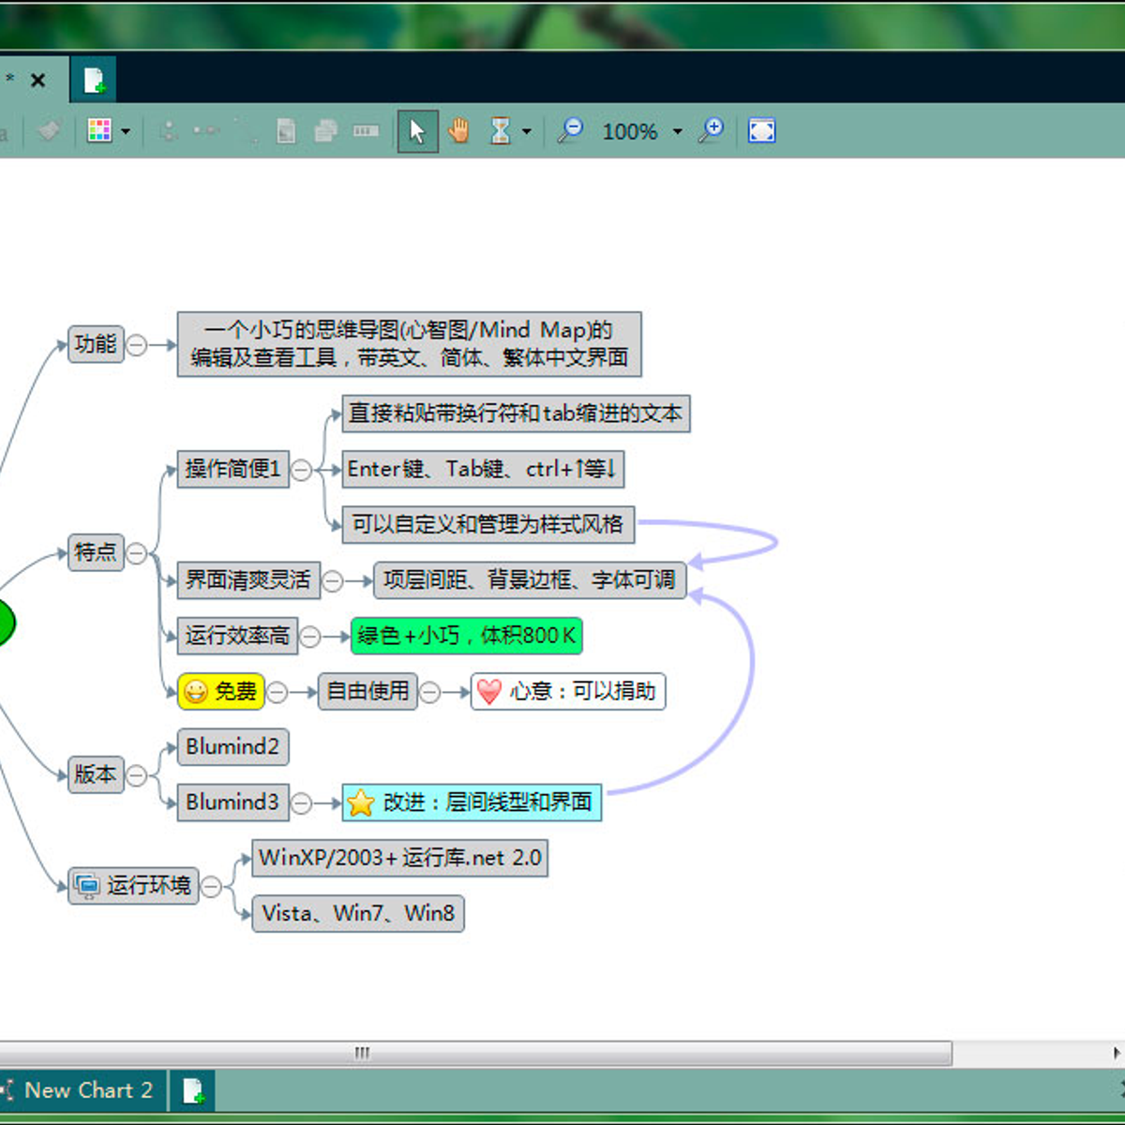
Task: Open the zoom percentage dropdown
Action: 677,132
